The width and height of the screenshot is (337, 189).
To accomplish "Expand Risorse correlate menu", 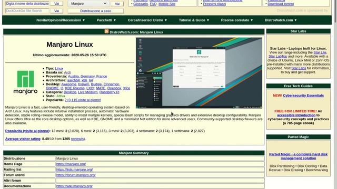I will pos(237,20).
